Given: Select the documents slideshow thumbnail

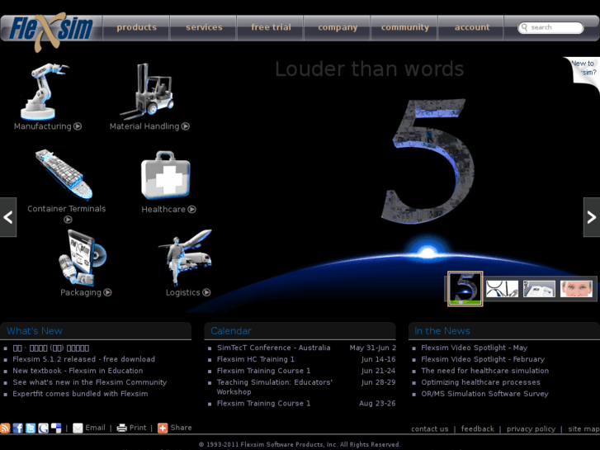Looking at the screenshot, I should 539,289.
